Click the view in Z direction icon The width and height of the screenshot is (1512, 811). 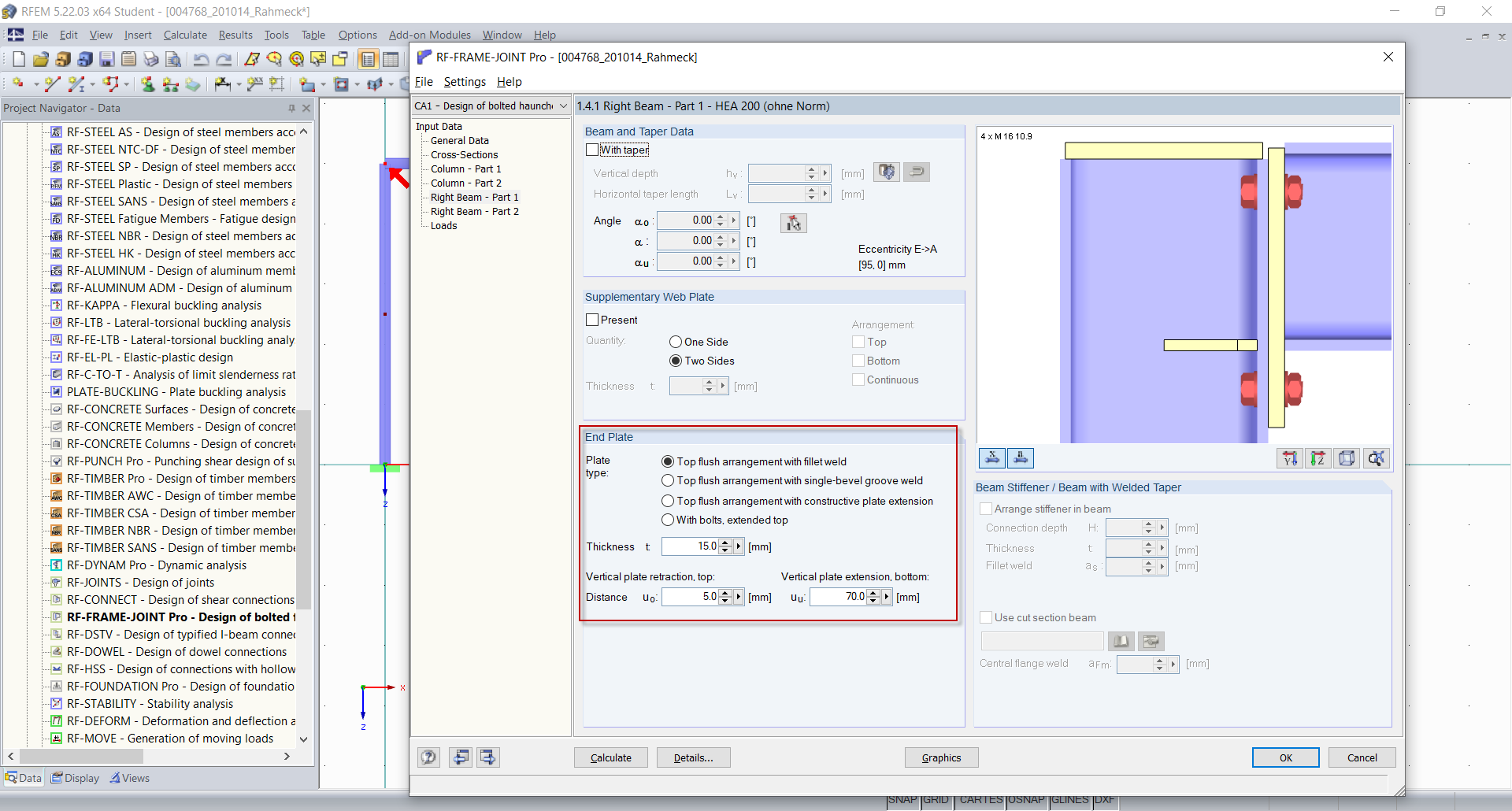tap(1318, 457)
